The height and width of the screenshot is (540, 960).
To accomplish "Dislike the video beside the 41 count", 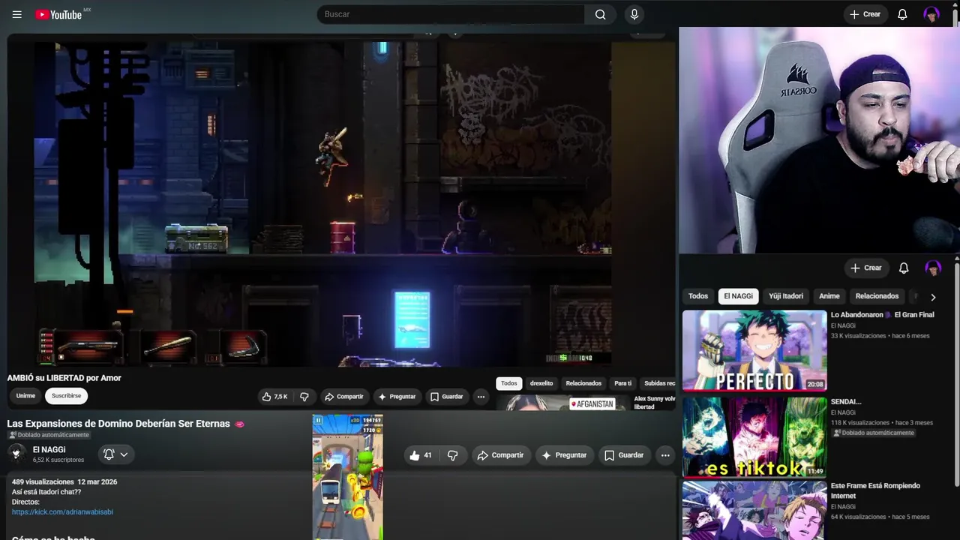I will [452, 455].
